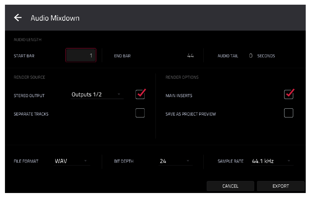Screen dimensions: 311x198
Task: Open the Stereo Output dropdown Outputs 1/2
Action: tap(97, 94)
